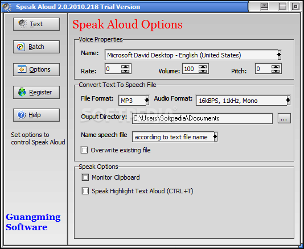Open the Text panel button

pos(36,24)
